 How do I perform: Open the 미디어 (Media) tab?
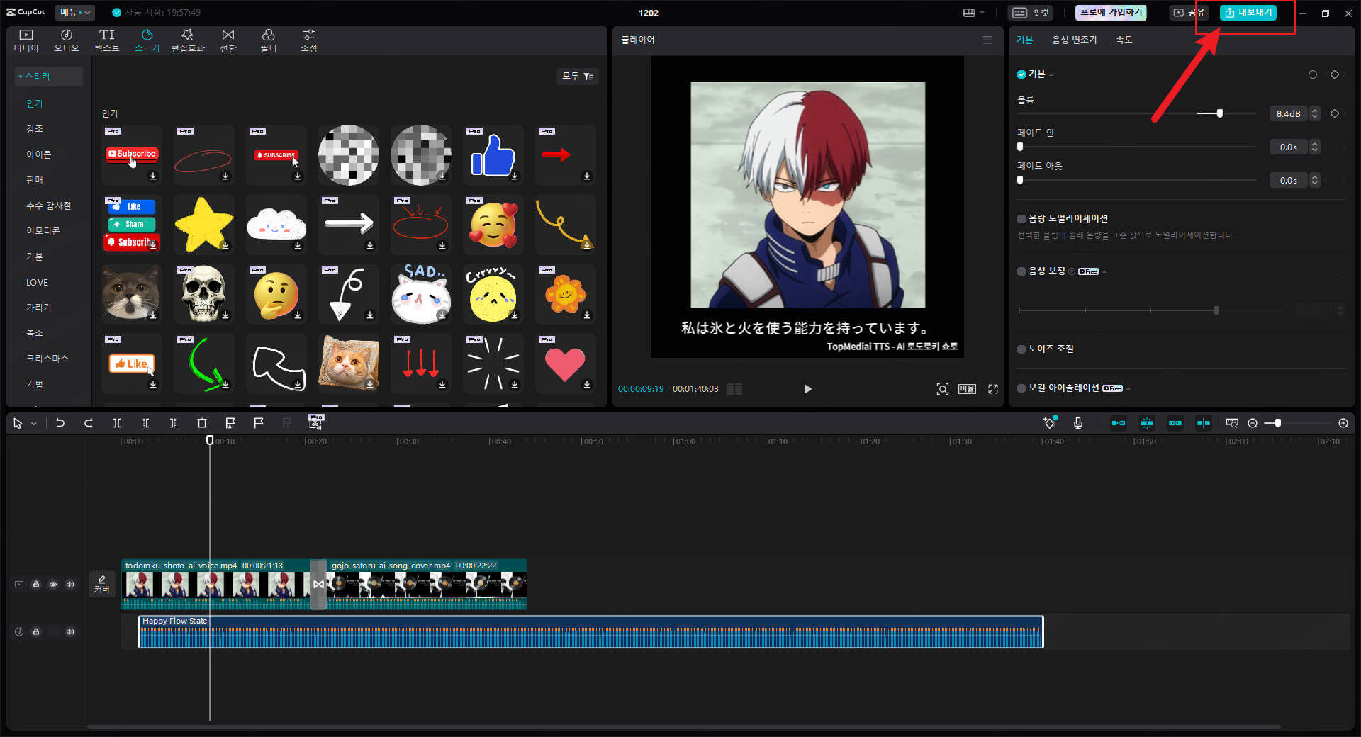pyautogui.click(x=26, y=40)
